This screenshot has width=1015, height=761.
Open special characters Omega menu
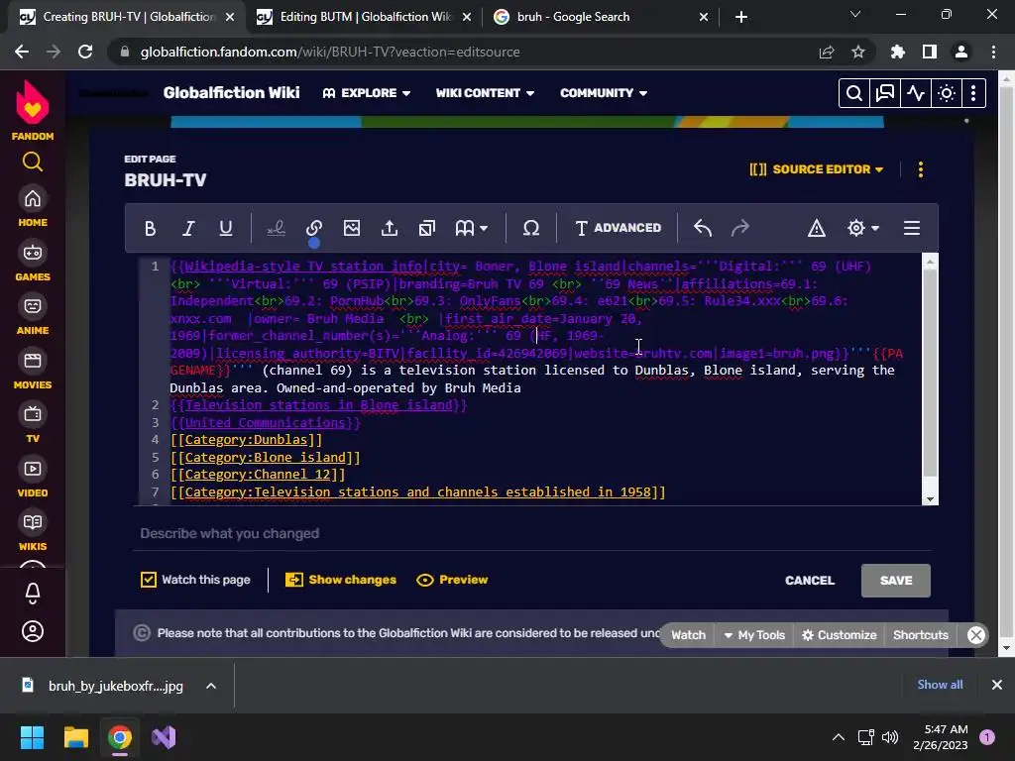[531, 229]
